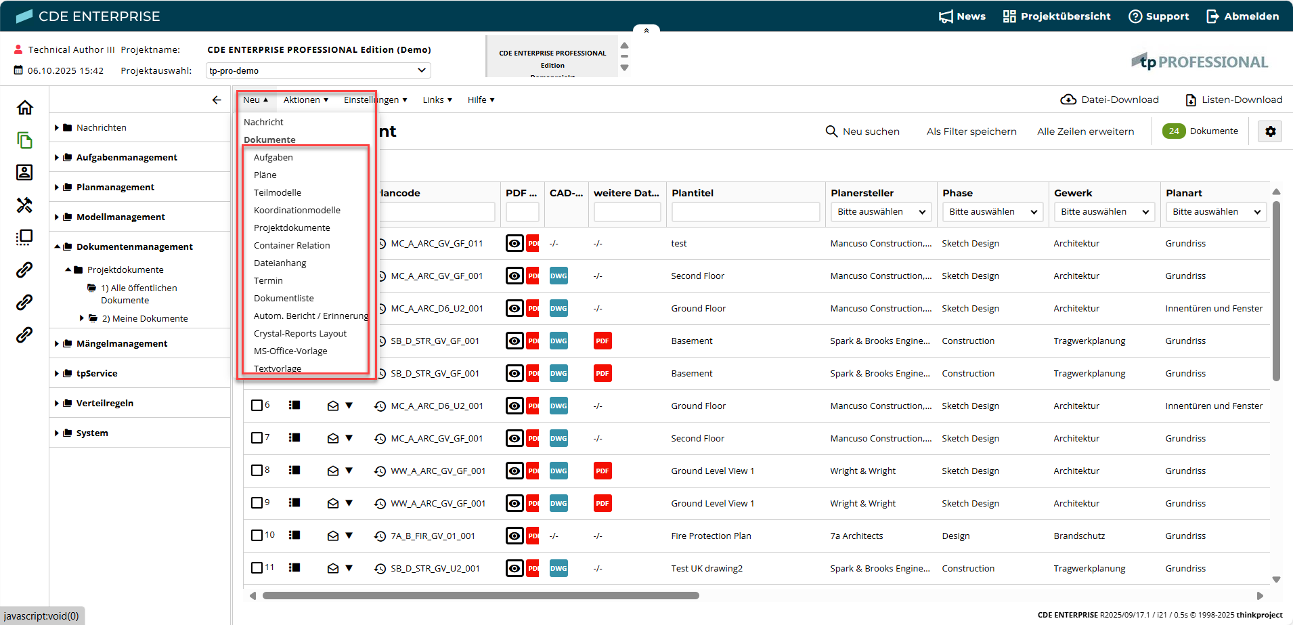The height and width of the screenshot is (625, 1293).
Task: Expand the Mängelmanagement tree node
Action: pos(57,344)
